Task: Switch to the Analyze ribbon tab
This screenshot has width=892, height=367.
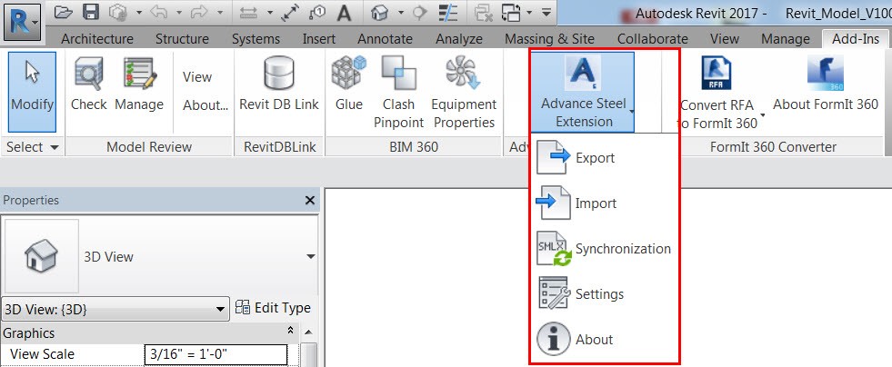Action: pyautogui.click(x=459, y=39)
